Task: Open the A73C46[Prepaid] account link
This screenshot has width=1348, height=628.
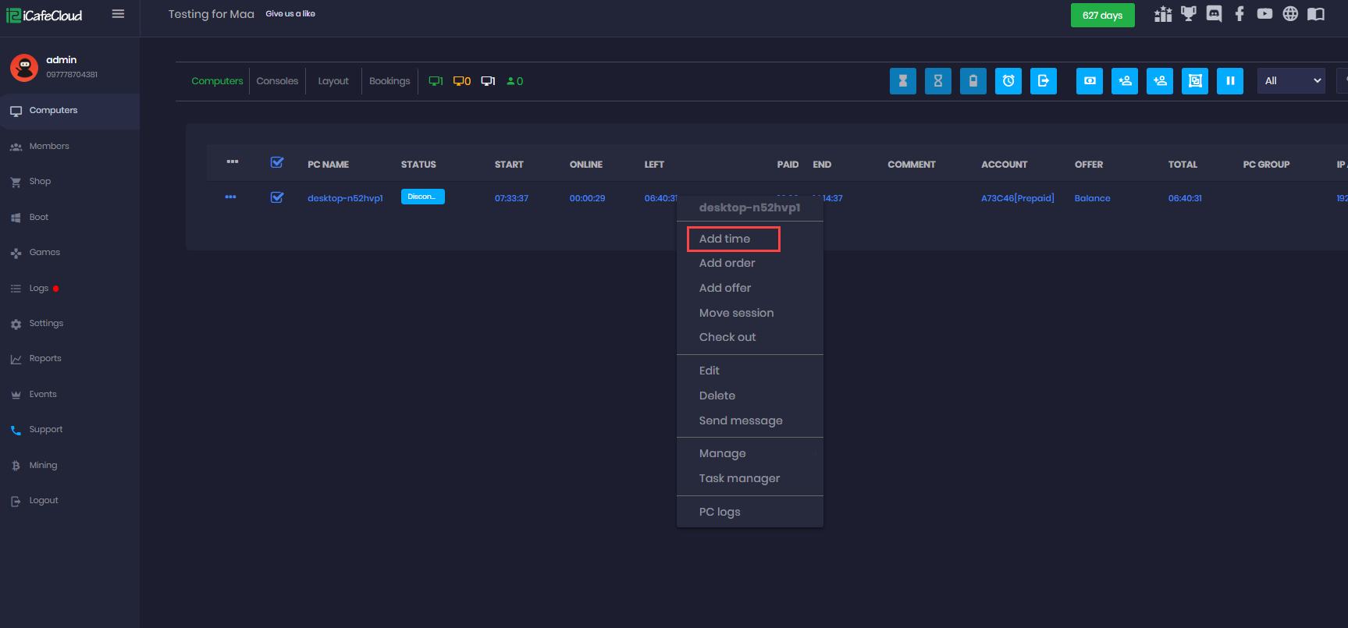Action: coord(1017,198)
